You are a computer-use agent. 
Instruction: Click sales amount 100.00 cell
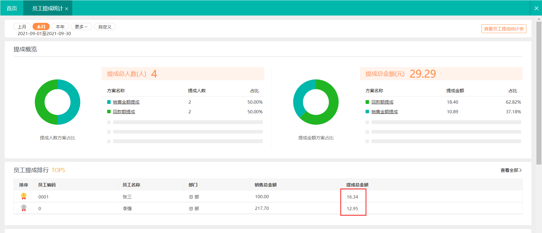pos(262,196)
